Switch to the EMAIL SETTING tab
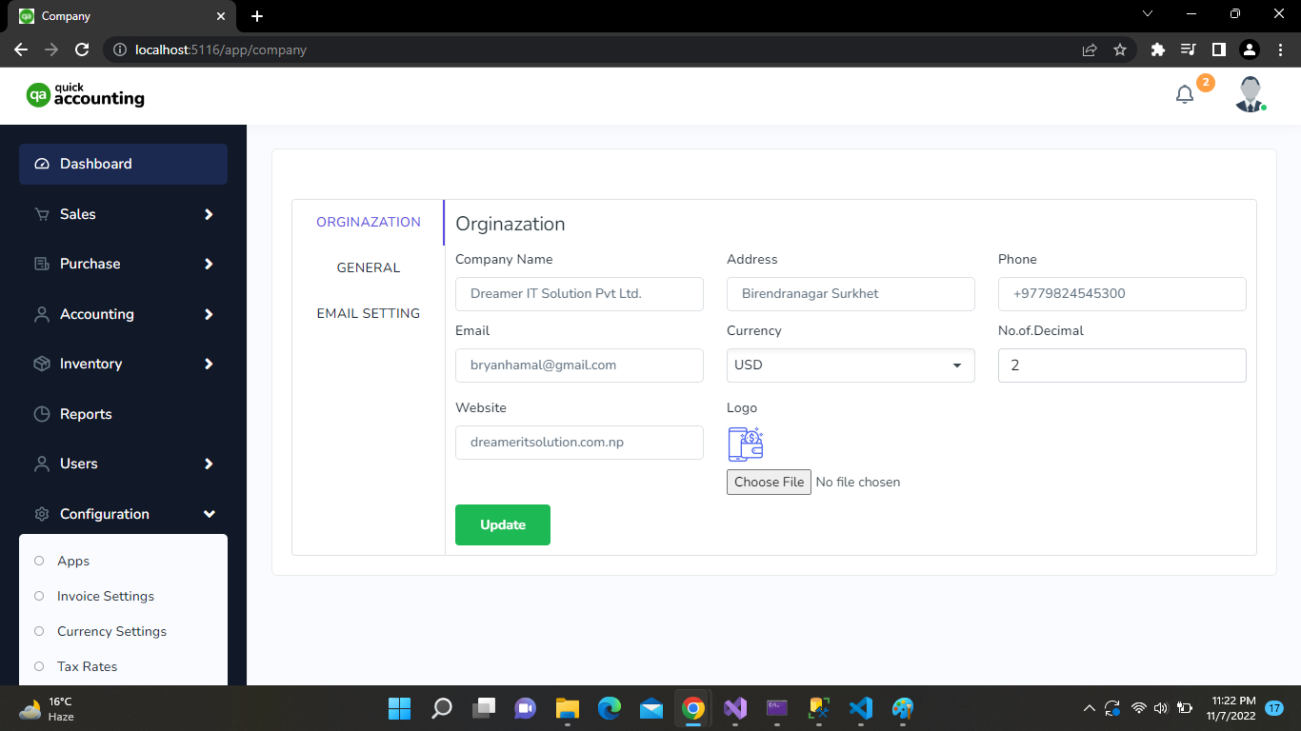Image resolution: width=1301 pixels, height=731 pixels. pos(368,313)
